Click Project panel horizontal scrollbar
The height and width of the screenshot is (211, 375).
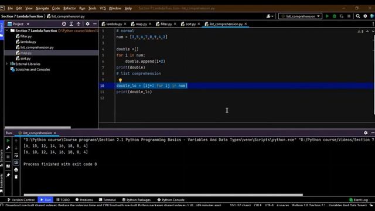(37, 128)
